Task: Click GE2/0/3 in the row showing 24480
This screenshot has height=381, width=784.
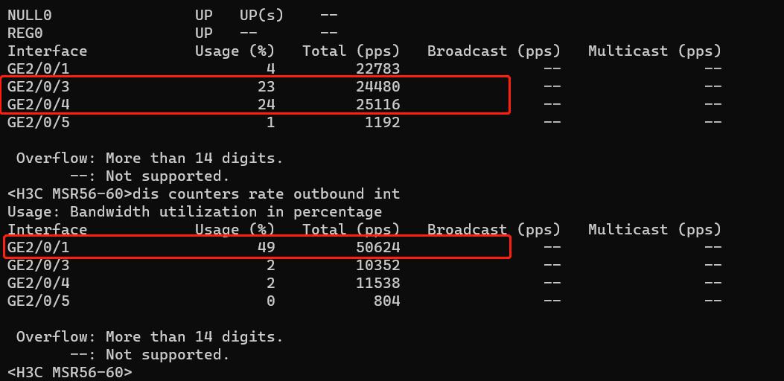Action: tap(39, 86)
